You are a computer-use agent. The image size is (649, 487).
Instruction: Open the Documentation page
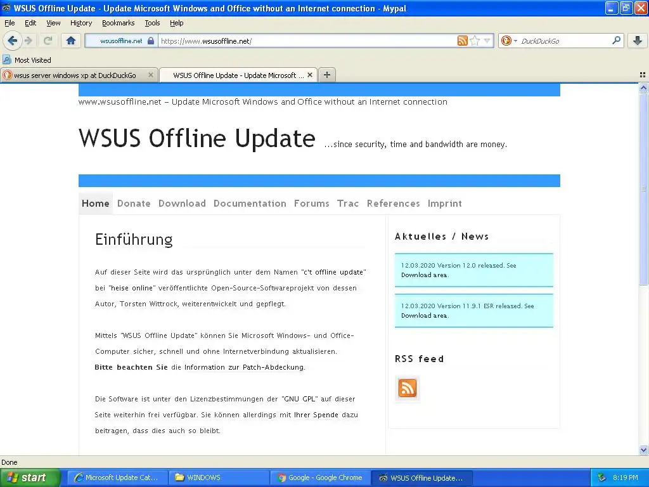[x=250, y=204]
